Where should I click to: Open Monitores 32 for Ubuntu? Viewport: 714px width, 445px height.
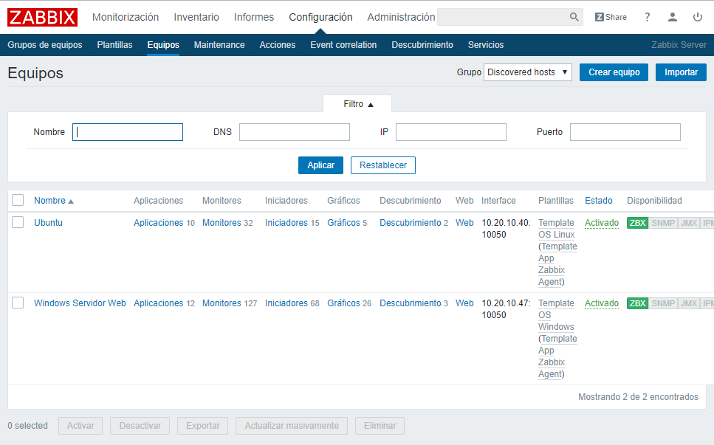[222, 223]
